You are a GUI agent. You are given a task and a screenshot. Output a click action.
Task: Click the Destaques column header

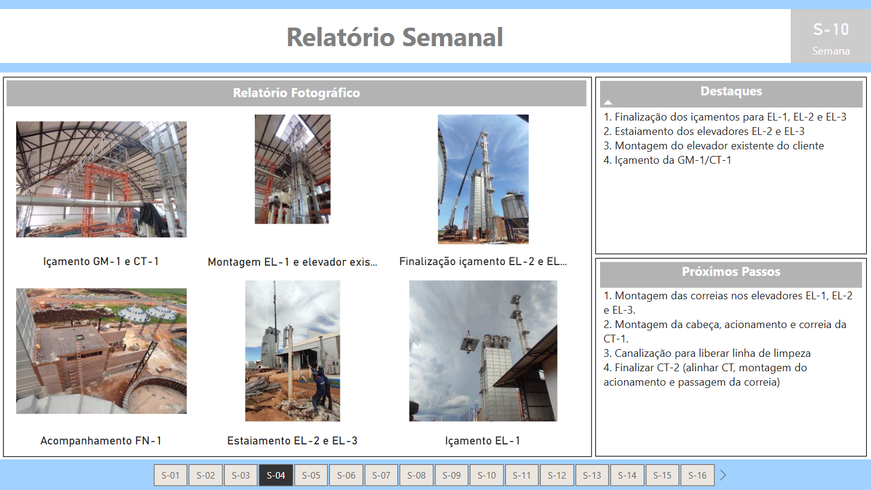click(731, 91)
